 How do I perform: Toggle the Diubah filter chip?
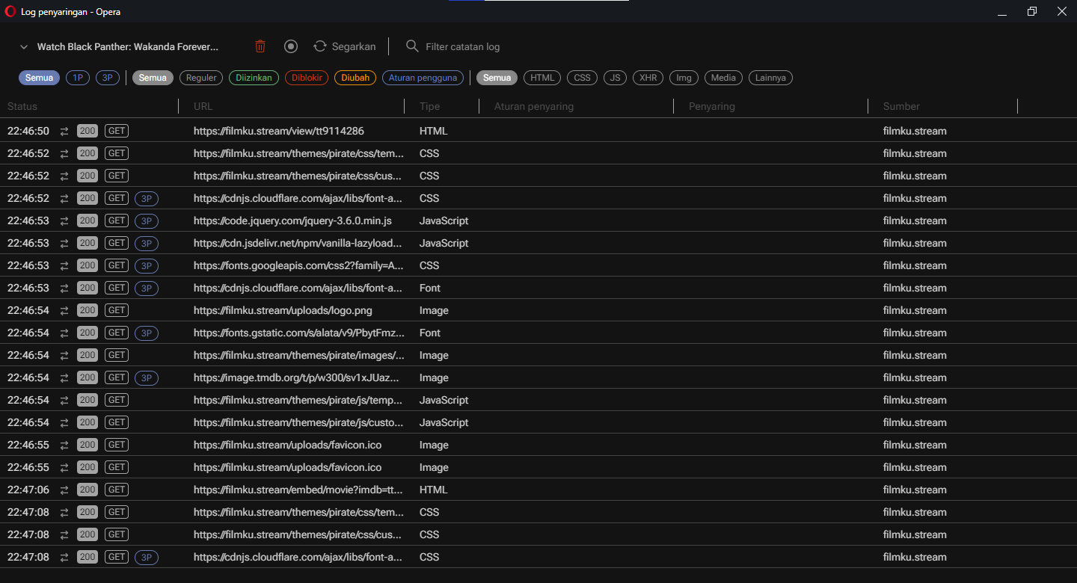pos(355,77)
